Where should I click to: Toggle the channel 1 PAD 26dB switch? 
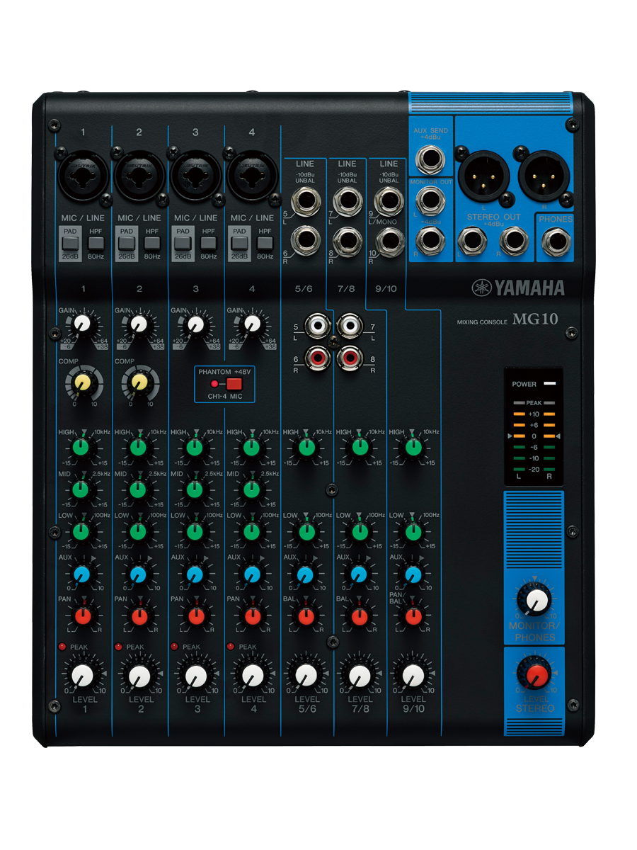coord(69,243)
